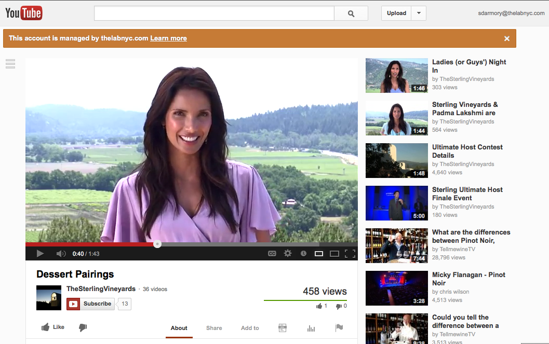Dislike the video with thumbs down
The image size is (549, 344).
click(x=83, y=327)
